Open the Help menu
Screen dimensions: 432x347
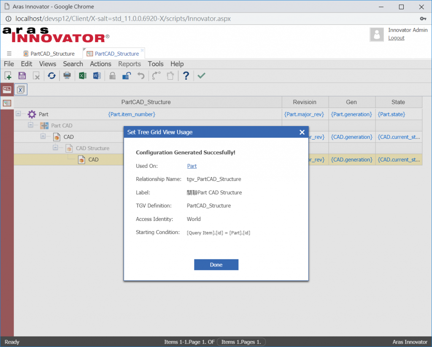coord(177,64)
